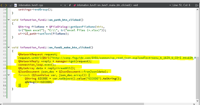Open the infomation_fund1.cpp document dropdown

coord(61,5)
